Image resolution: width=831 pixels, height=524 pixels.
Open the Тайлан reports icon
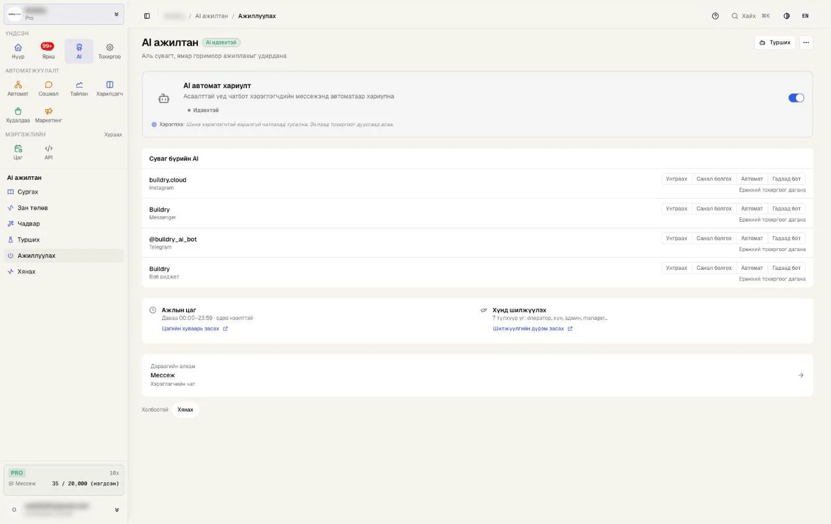pyautogui.click(x=78, y=88)
